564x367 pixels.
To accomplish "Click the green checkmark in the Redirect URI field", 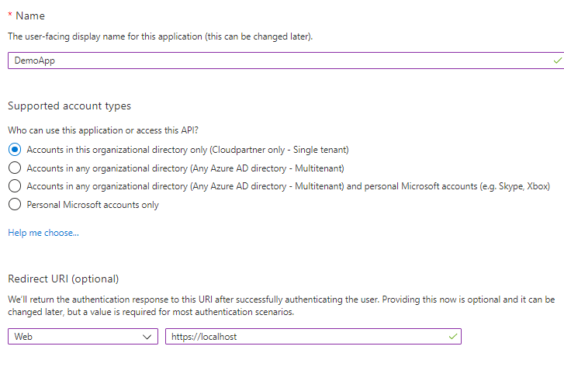I will 453,336.
